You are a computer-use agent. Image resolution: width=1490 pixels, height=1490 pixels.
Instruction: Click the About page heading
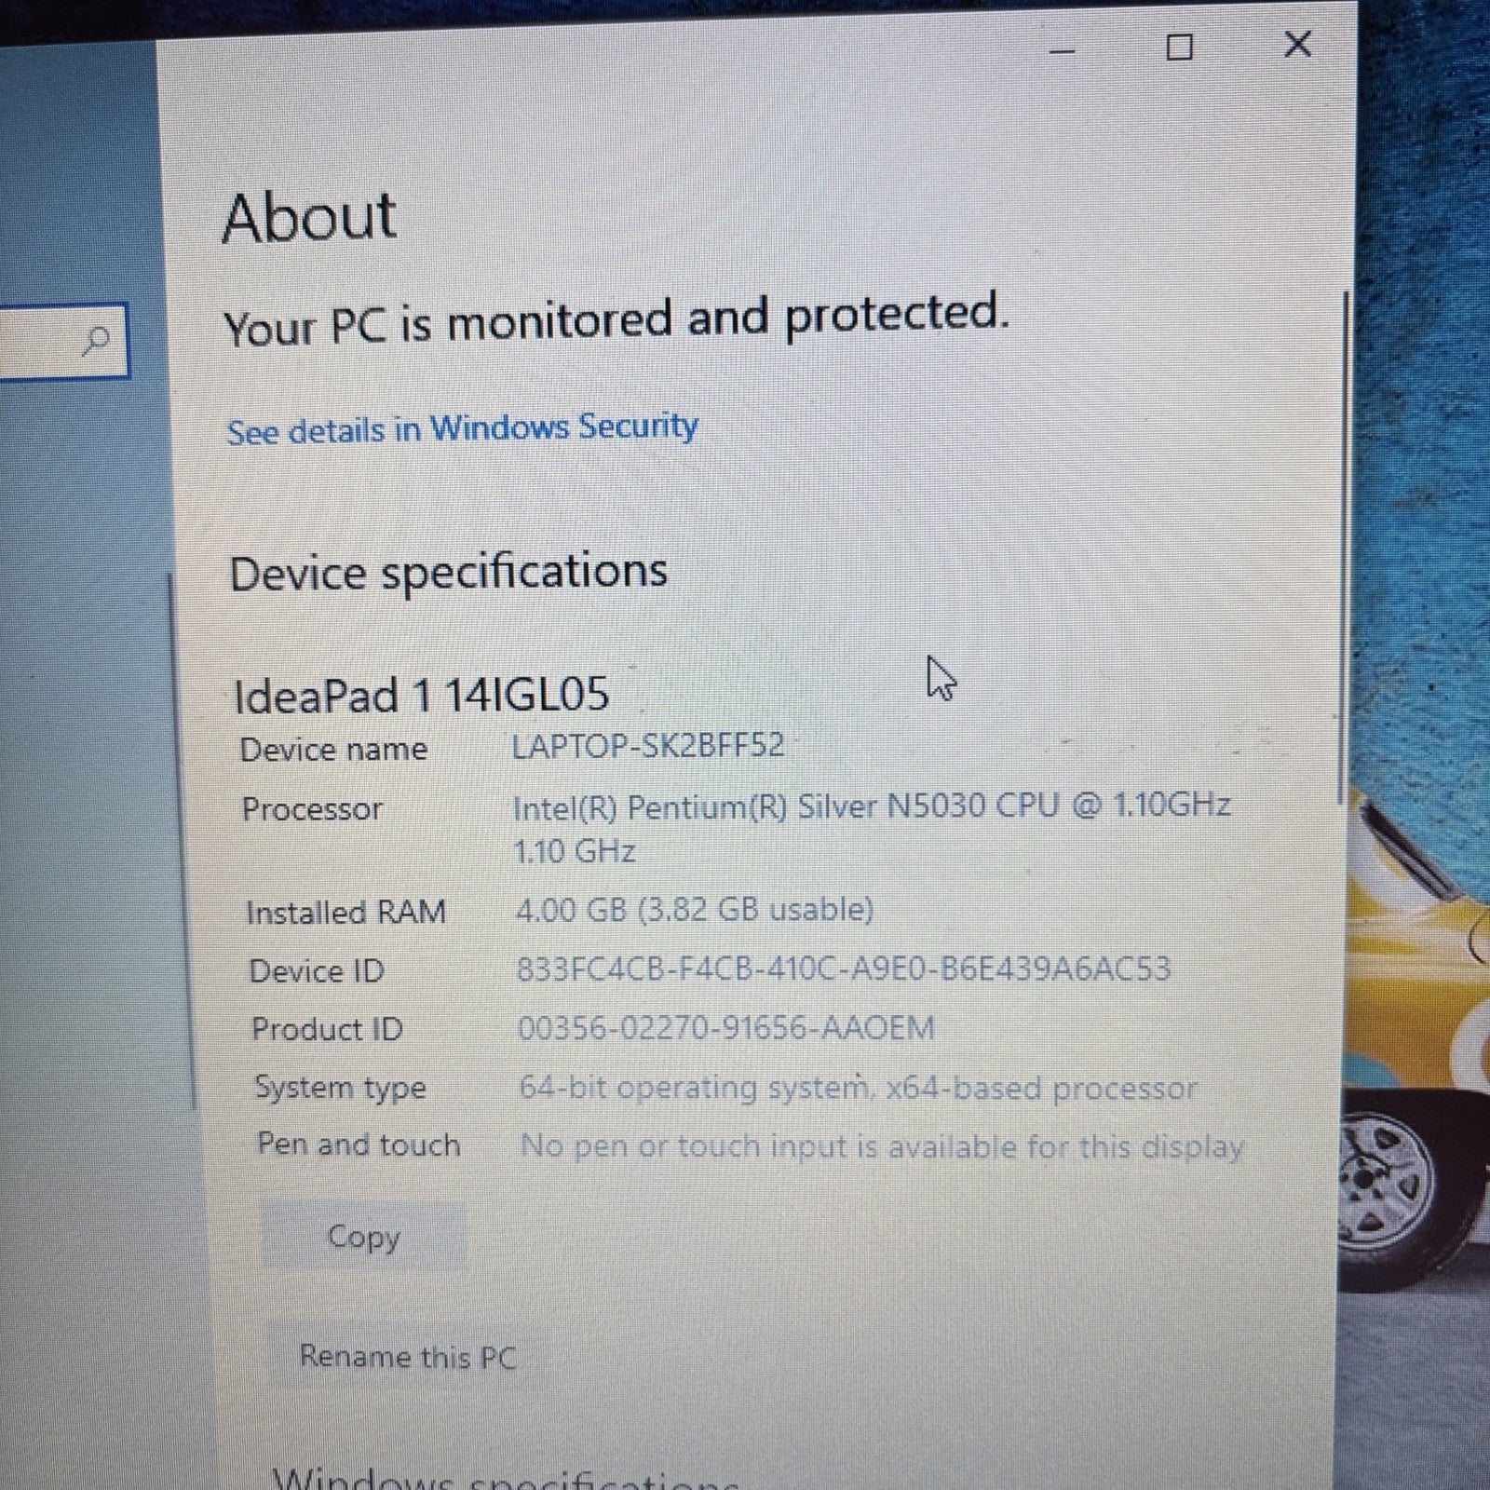pyautogui.click(x=309, y=218)
